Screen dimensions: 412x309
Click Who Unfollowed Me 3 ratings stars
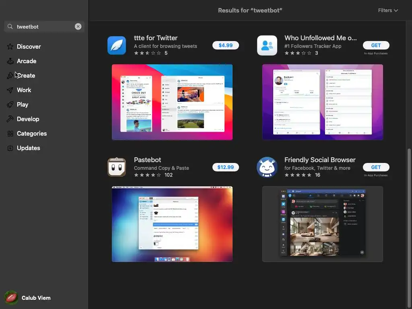[x=298, y=53]
